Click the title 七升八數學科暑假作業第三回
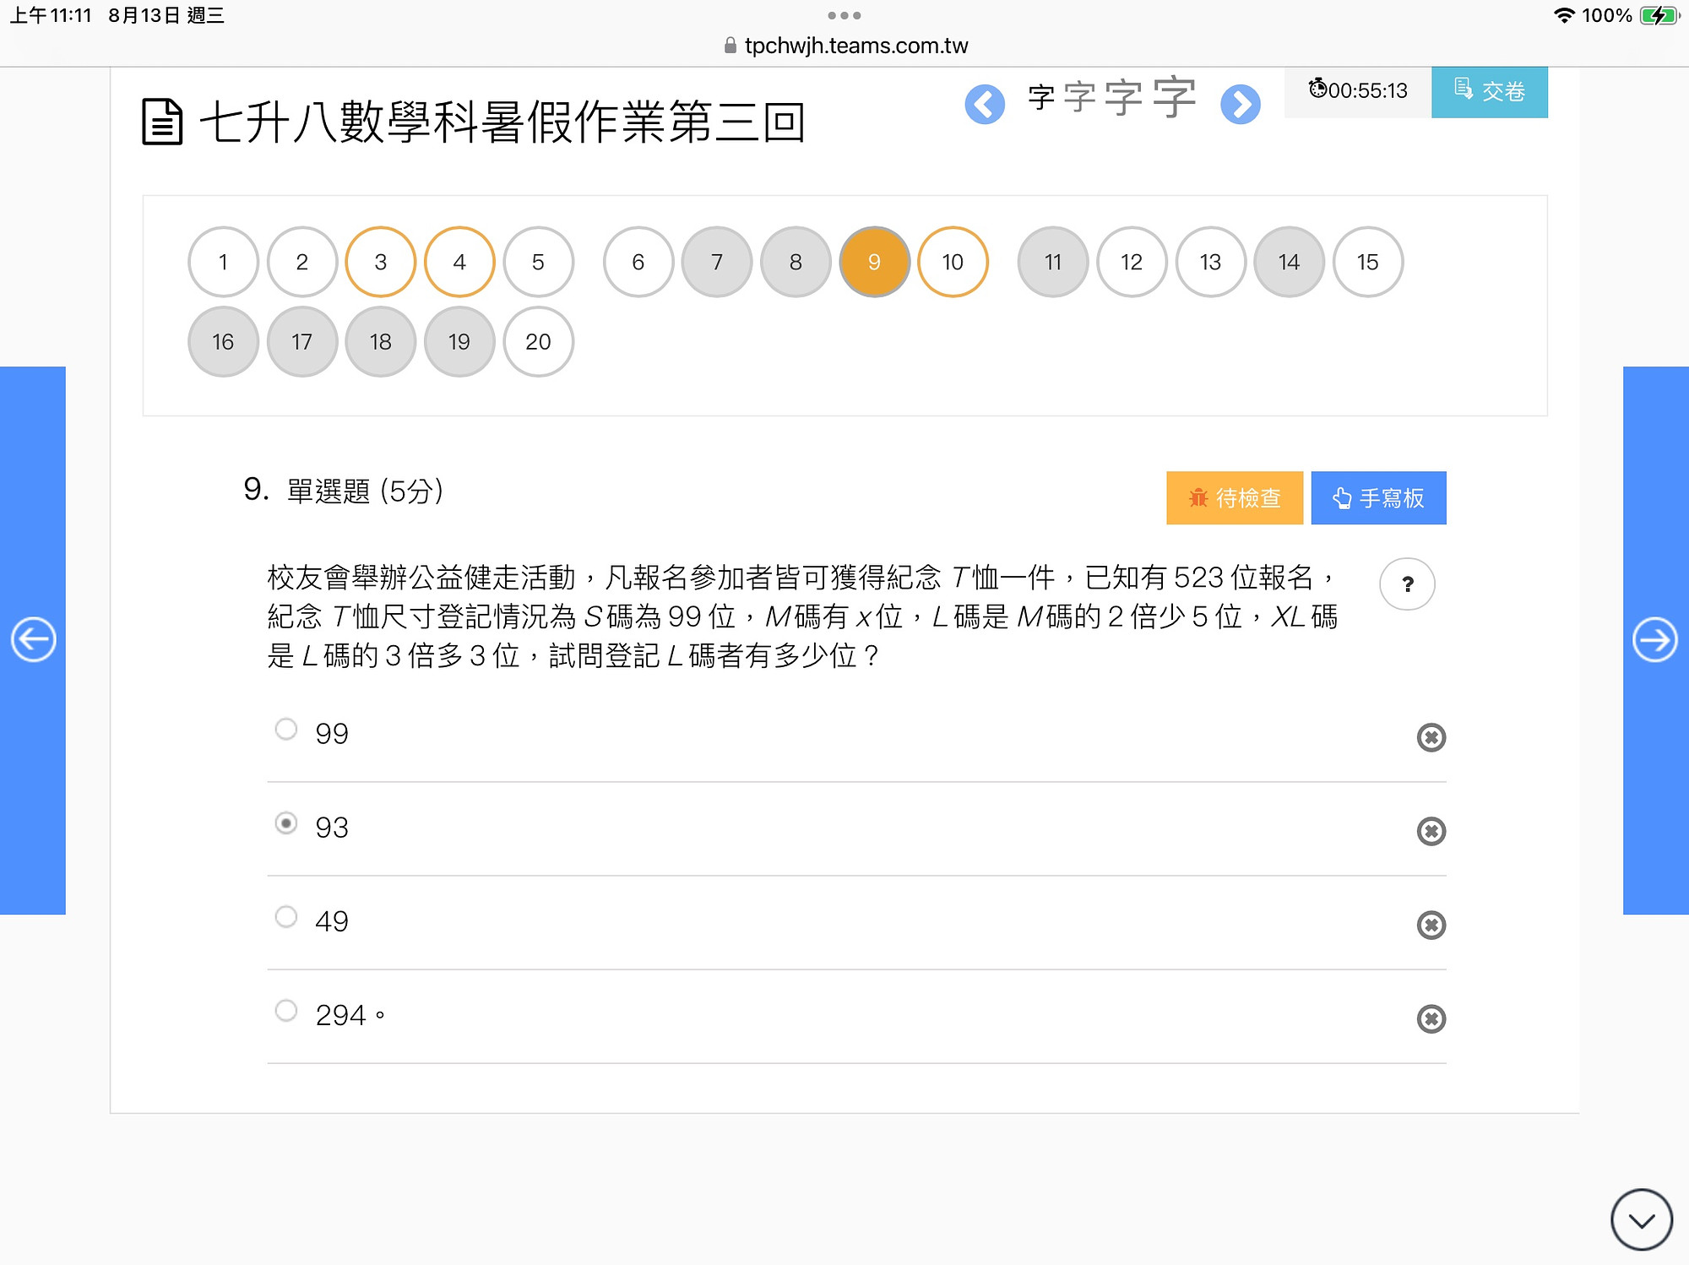The width and height of the screenshot is (1689, 1265). tap(502, 122)
